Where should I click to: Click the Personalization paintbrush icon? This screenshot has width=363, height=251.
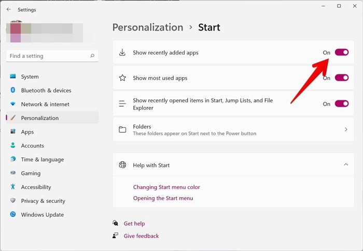point(13,117)
